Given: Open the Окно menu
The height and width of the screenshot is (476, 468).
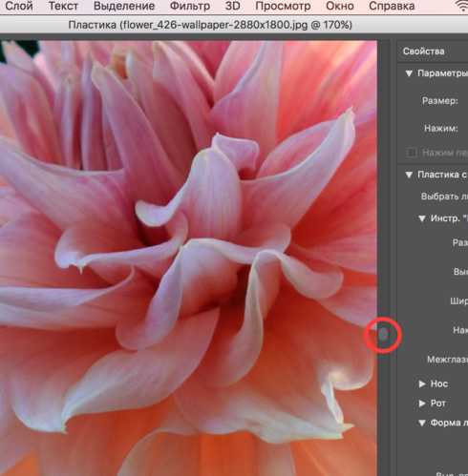Looking at the screenshot, I should (x=340, y=6).
